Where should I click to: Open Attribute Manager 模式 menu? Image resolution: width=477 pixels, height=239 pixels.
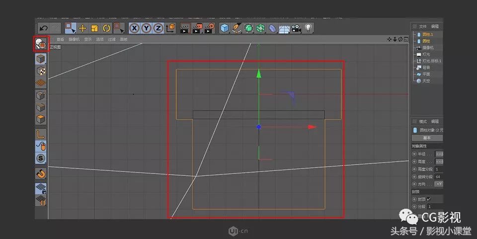(423, 121)
